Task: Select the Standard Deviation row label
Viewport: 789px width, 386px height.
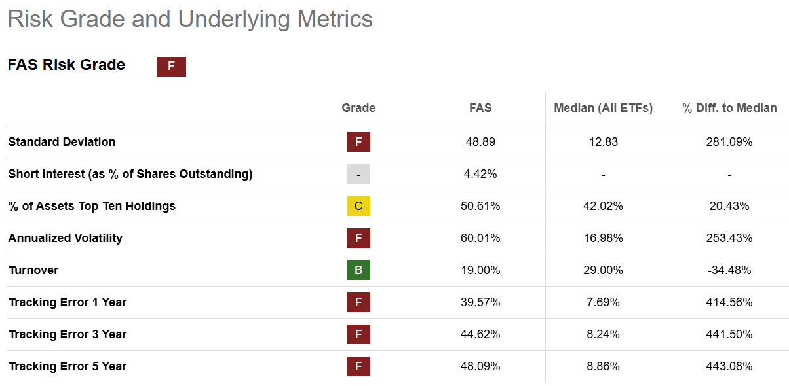Action: pos(62,142)
